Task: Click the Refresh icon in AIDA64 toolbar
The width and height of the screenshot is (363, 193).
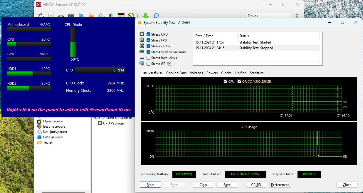Action: click(41, 16)
